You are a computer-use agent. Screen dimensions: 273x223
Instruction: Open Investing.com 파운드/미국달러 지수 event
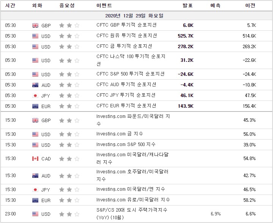pos(133,120)
